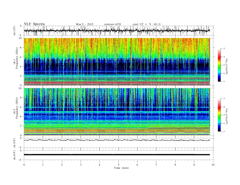Click the 'ch.3(V)' axis label

(15, 143)
